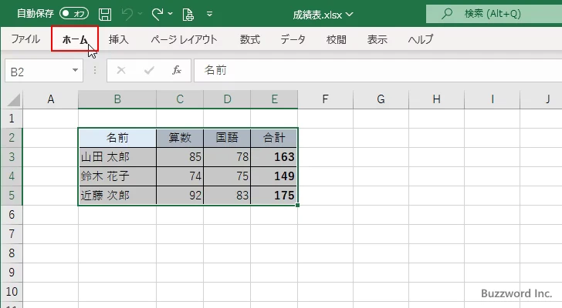Select column H header

[x=436, y=99]
